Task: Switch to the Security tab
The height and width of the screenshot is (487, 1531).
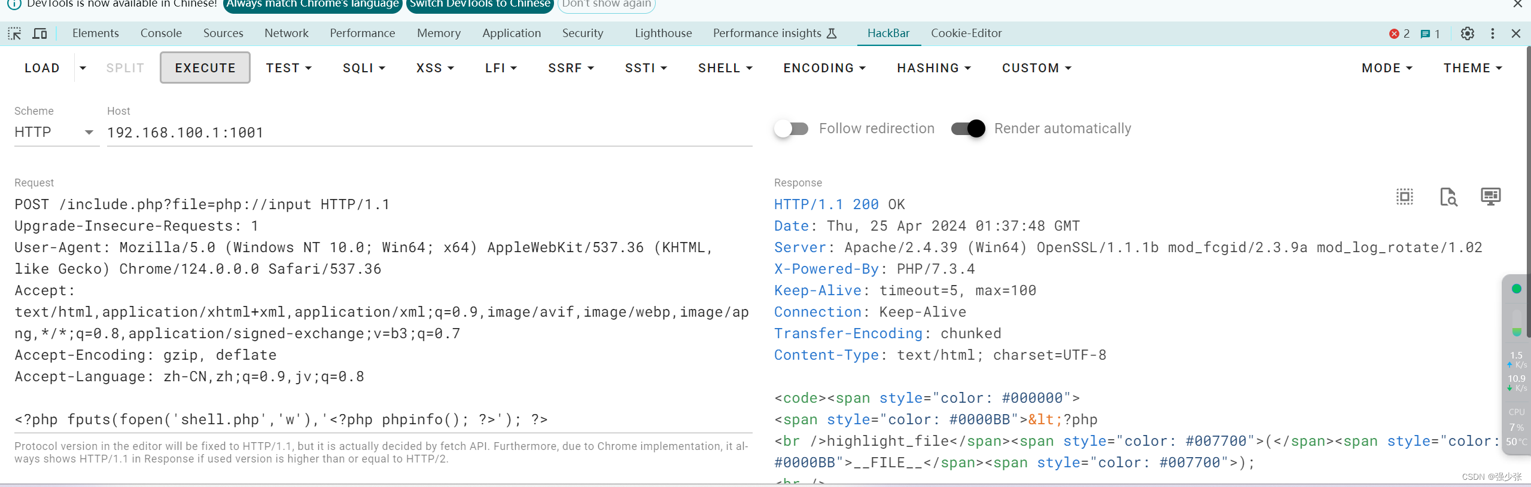Action: pyautogui.click(x=583, y=33)
